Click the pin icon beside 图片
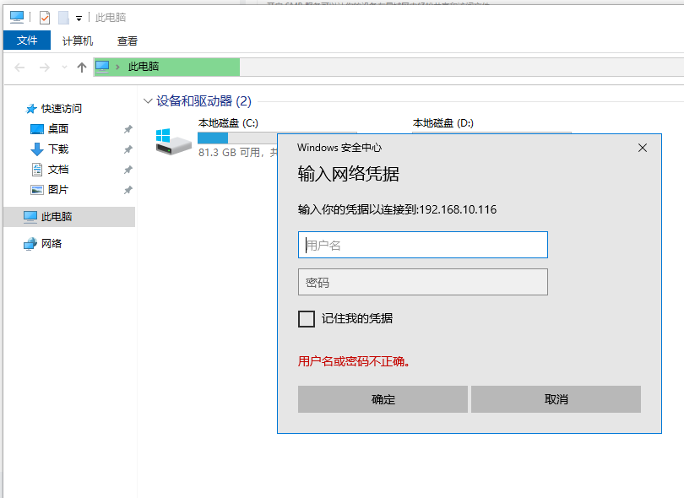684x498 pixels. [128, 190]
